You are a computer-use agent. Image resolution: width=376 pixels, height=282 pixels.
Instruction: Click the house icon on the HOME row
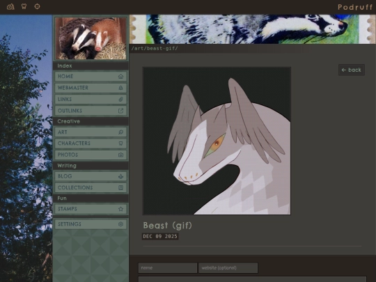point(120,77)
